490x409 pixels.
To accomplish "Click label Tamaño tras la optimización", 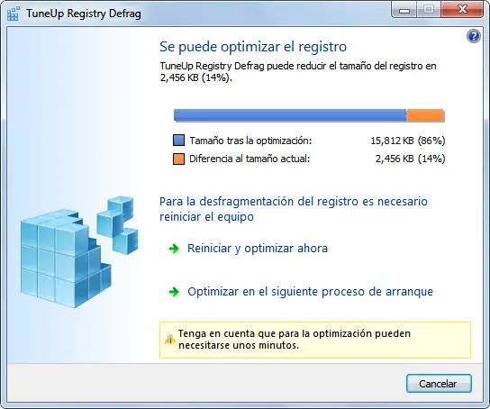I will (x=250, y=141).
